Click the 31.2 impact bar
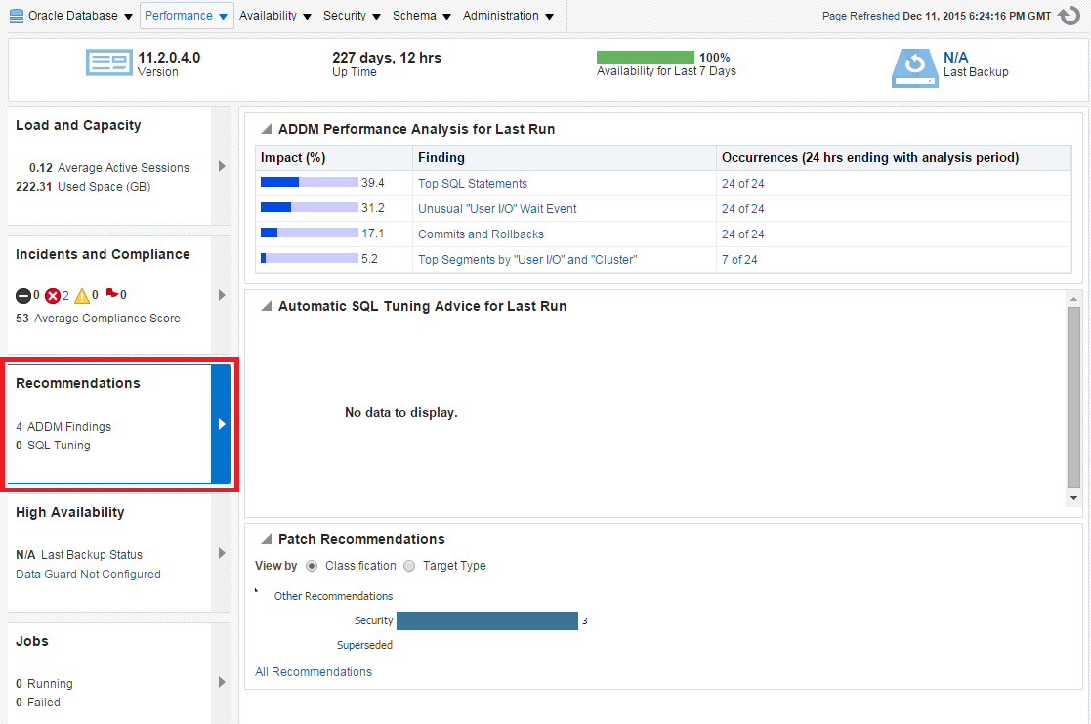The height and width of the screenshot is (724, 1091). point(309,207)
